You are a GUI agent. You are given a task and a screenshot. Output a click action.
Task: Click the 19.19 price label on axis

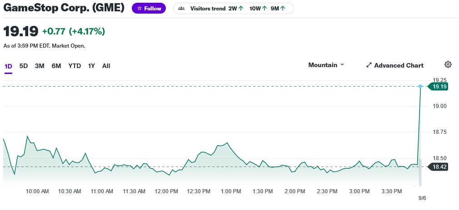[438, 87]
